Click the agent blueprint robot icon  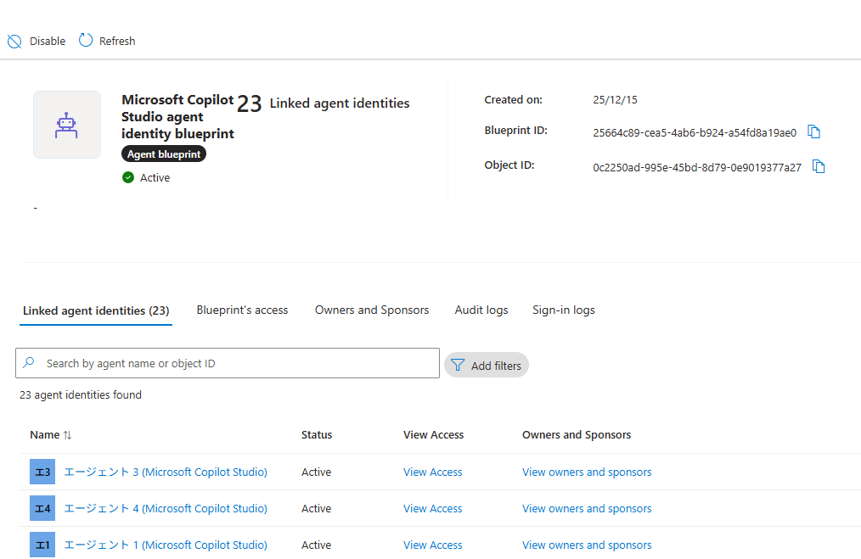pos(66,125)
